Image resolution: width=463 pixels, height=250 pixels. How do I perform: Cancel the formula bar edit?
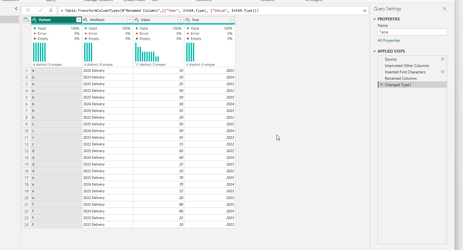(28, 11)
